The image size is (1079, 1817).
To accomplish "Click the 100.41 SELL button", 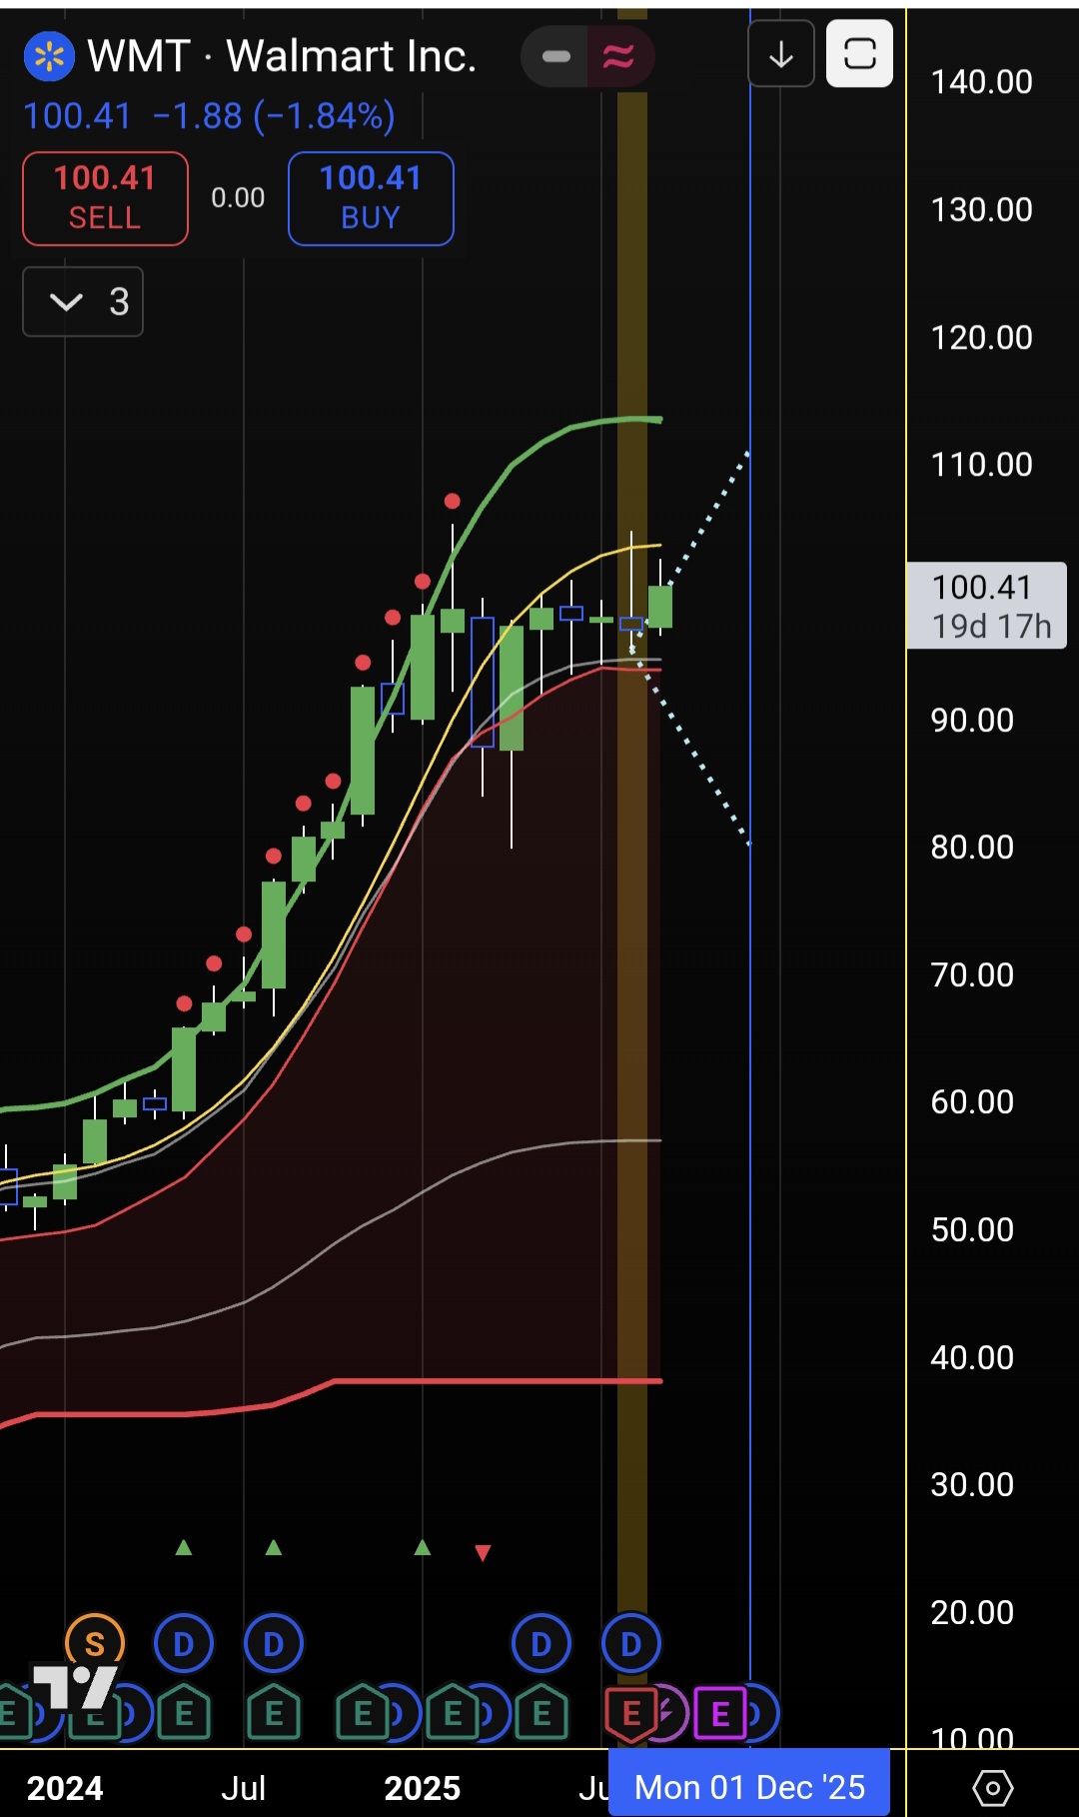I will [105, 198].
